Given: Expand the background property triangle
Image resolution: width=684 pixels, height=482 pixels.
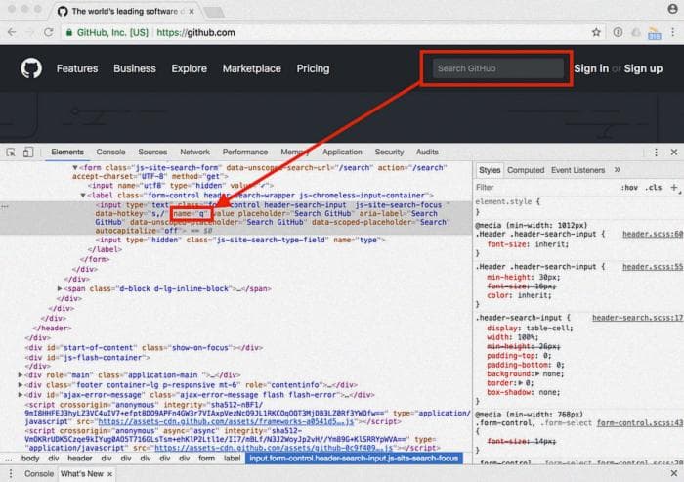Looking at the screenshot, I should pyautogui.click(x=537, y=374).
